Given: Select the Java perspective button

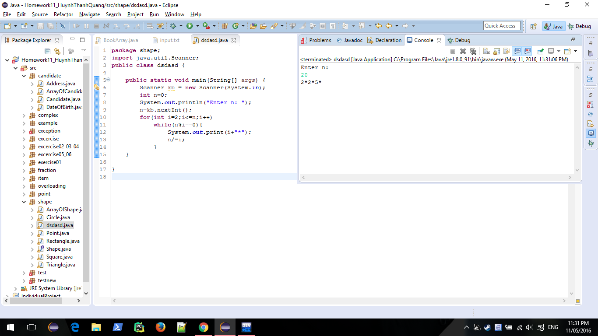Looking at the screenshot, I should coord(553,26).
